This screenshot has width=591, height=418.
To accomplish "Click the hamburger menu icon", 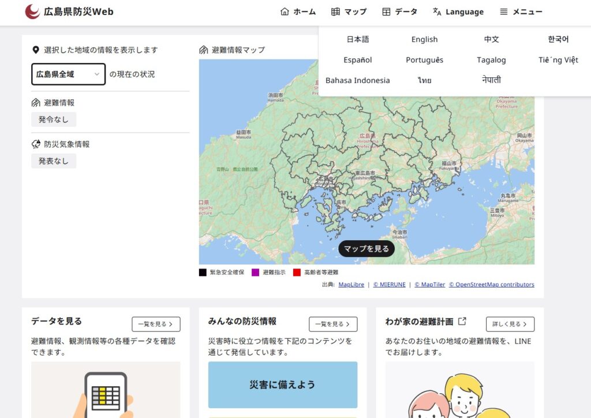I will [x=504, y=12].
